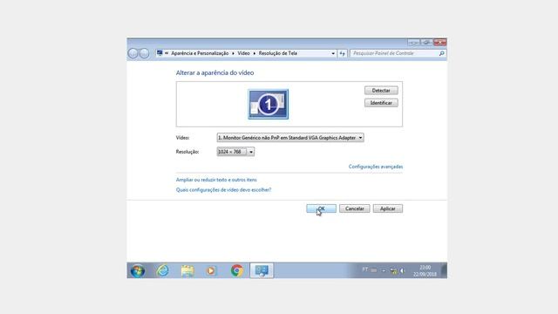Open Ampliar ou reduzir texto e outros itens
Image resolution: width=558 pixels, height=314 pixels.
point(216,180)
